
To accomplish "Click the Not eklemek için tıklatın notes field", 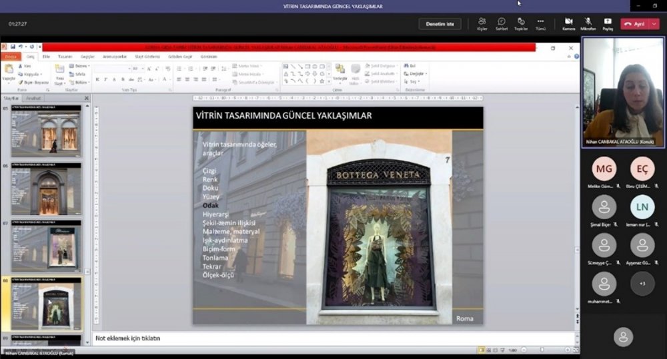I will pos(333,338).
